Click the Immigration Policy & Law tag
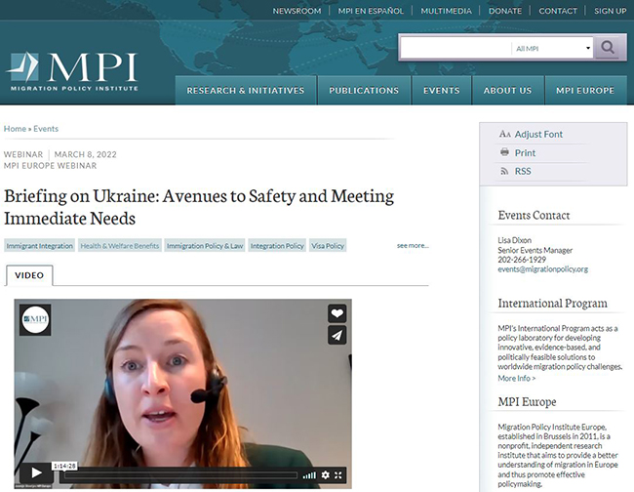Viewport: 634px width, 492px height. [x=205, y=246]
